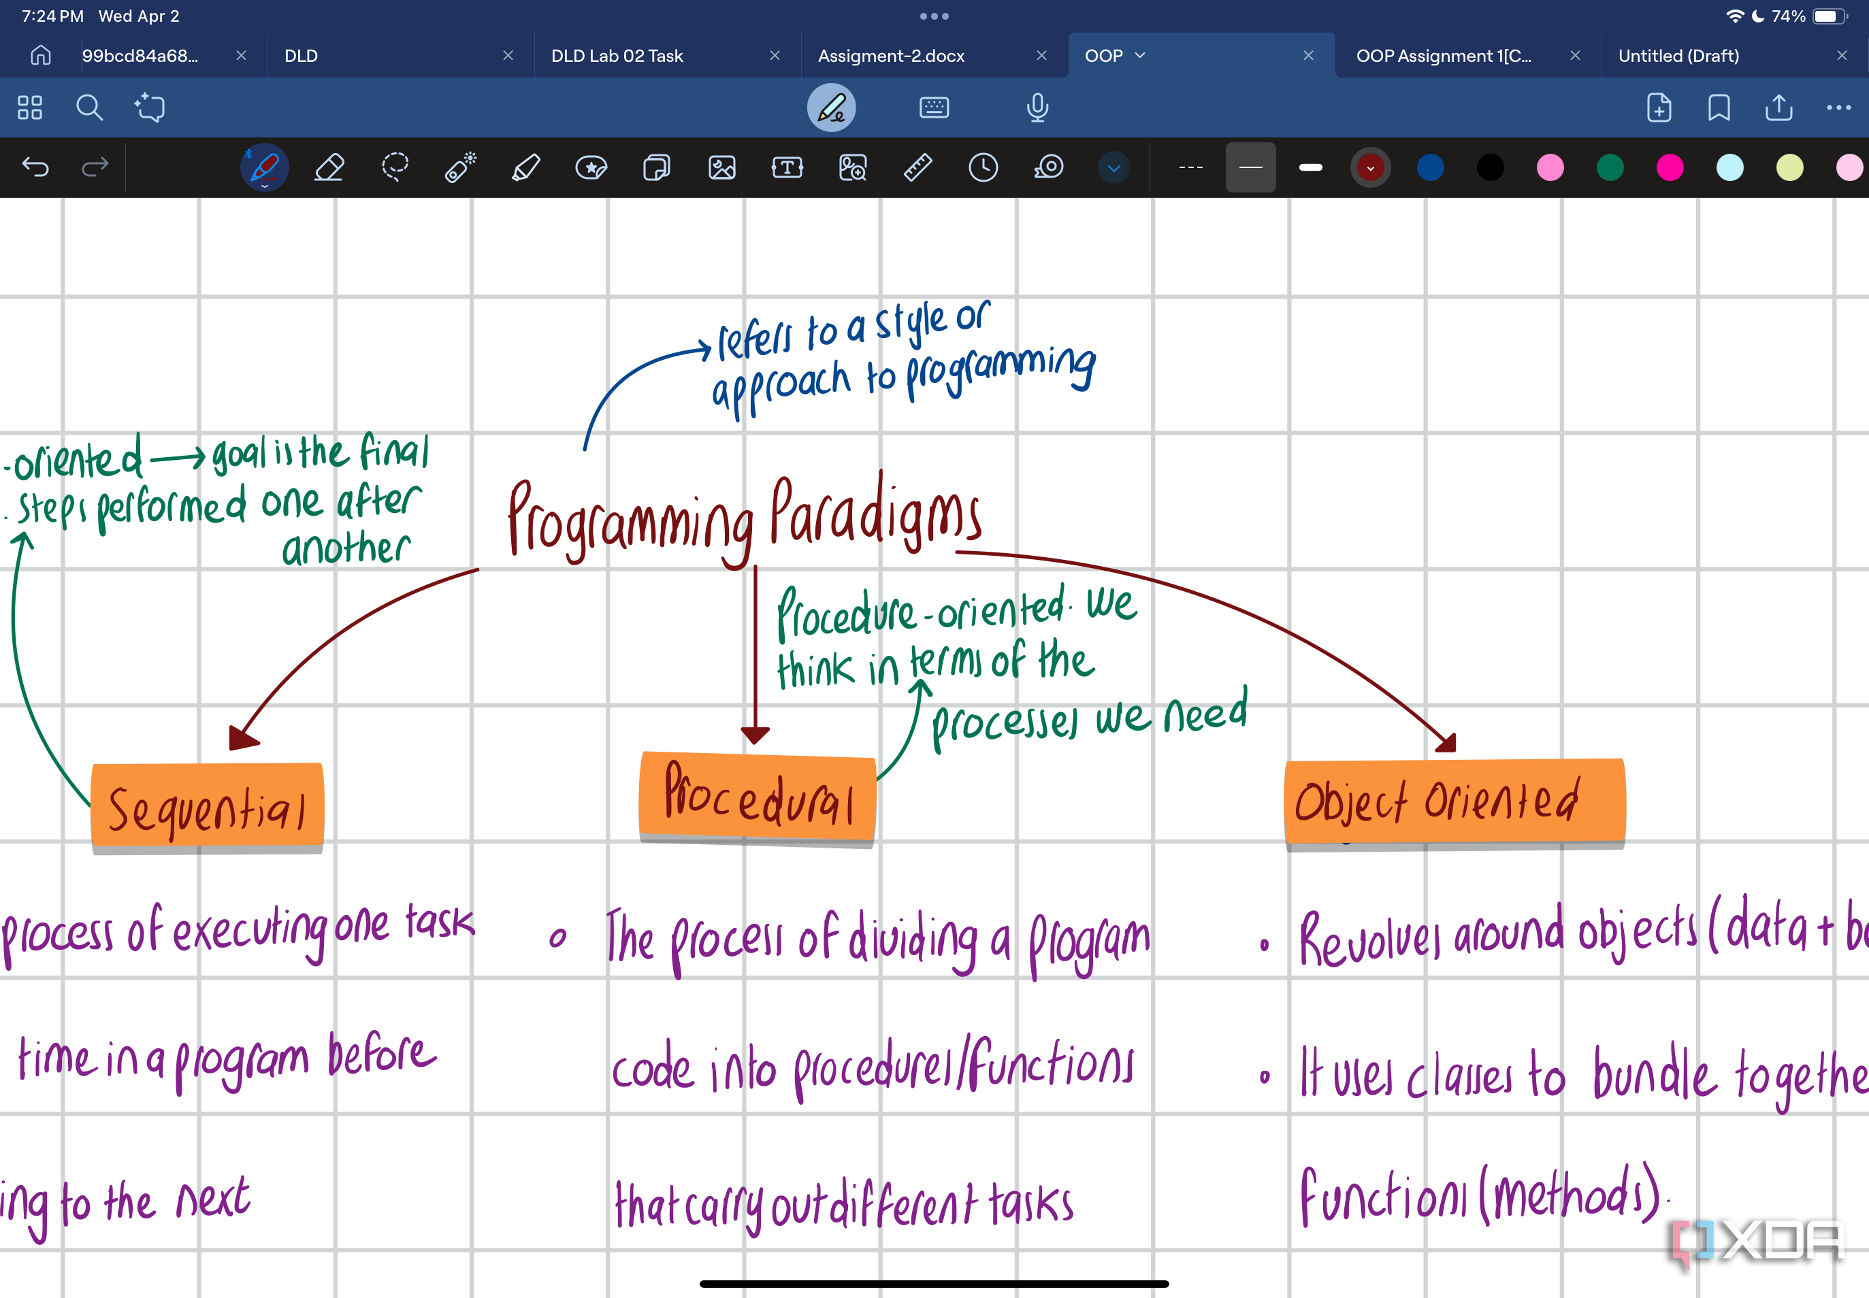Undo the last stroke

click(x=35, y=167)
